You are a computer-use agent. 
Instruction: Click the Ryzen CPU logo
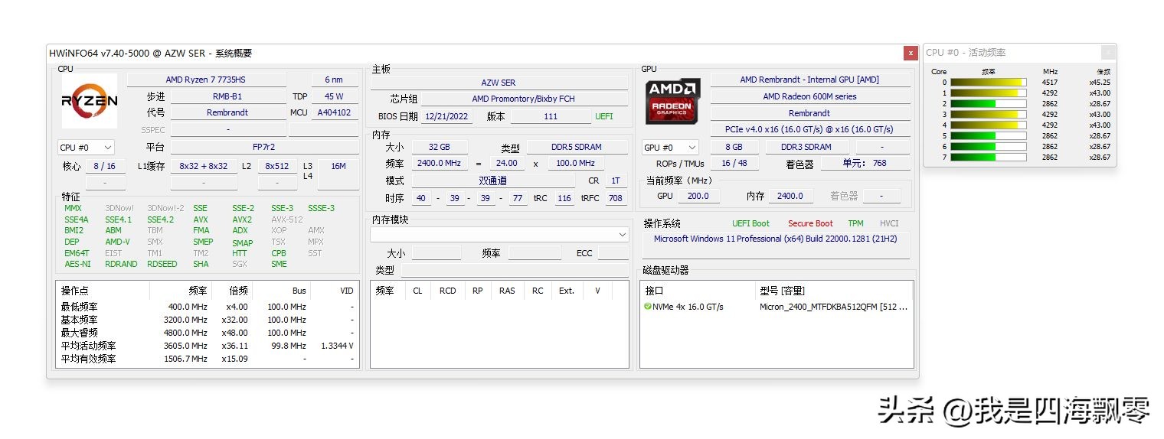[90, 101]
